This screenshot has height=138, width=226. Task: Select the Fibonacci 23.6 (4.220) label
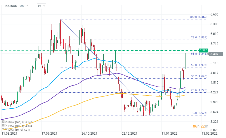[199, 90]
